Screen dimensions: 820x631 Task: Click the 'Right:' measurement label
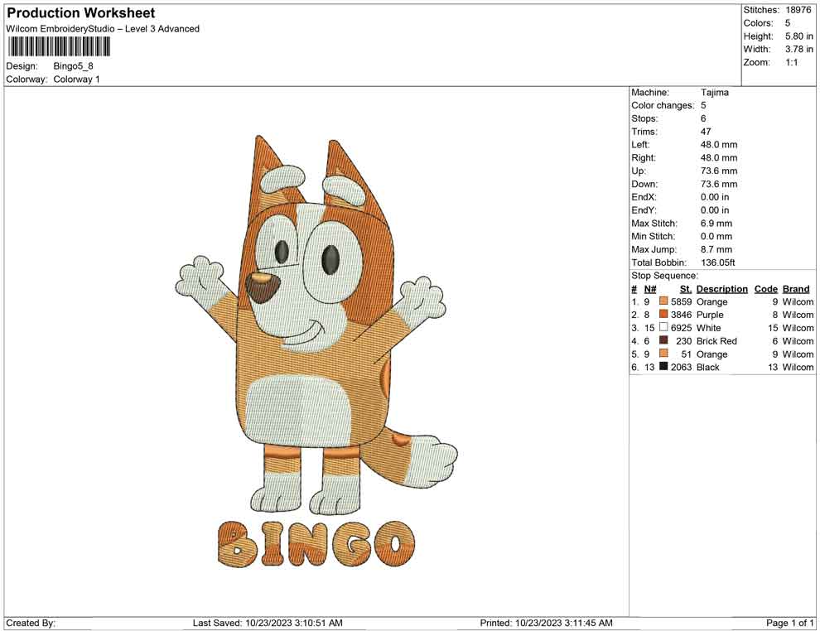[x=644, y=157]
